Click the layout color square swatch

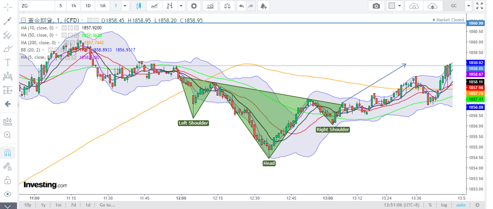[391, 6]
